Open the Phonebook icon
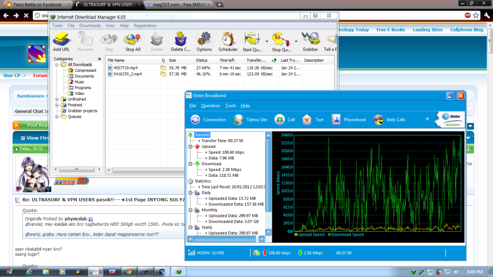The width and height of the screenshot is (493, 277). point(336,119)
